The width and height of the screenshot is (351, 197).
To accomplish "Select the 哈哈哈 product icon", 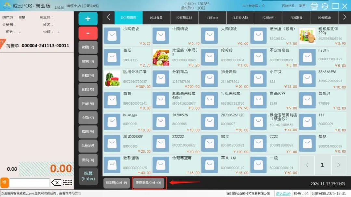I will (x=210, y=57).
